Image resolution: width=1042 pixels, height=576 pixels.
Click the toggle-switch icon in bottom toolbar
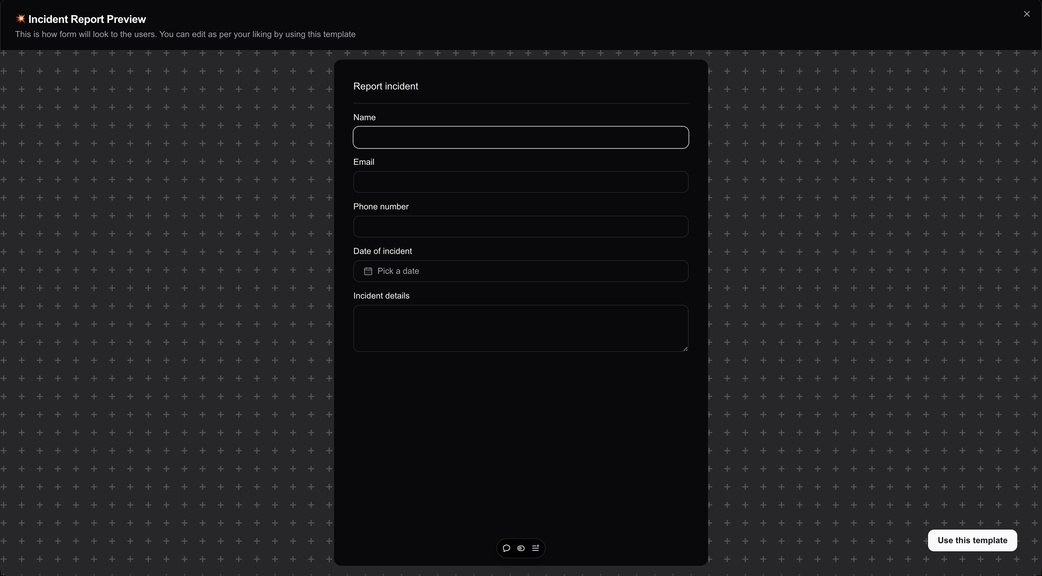pos(521,548)
